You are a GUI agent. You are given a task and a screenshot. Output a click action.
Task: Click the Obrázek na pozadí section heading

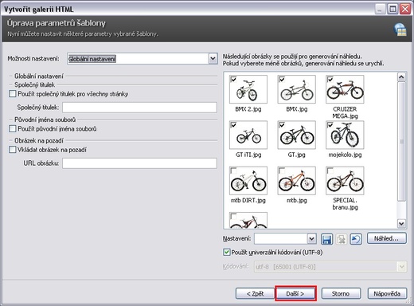(x=39, y=140)
